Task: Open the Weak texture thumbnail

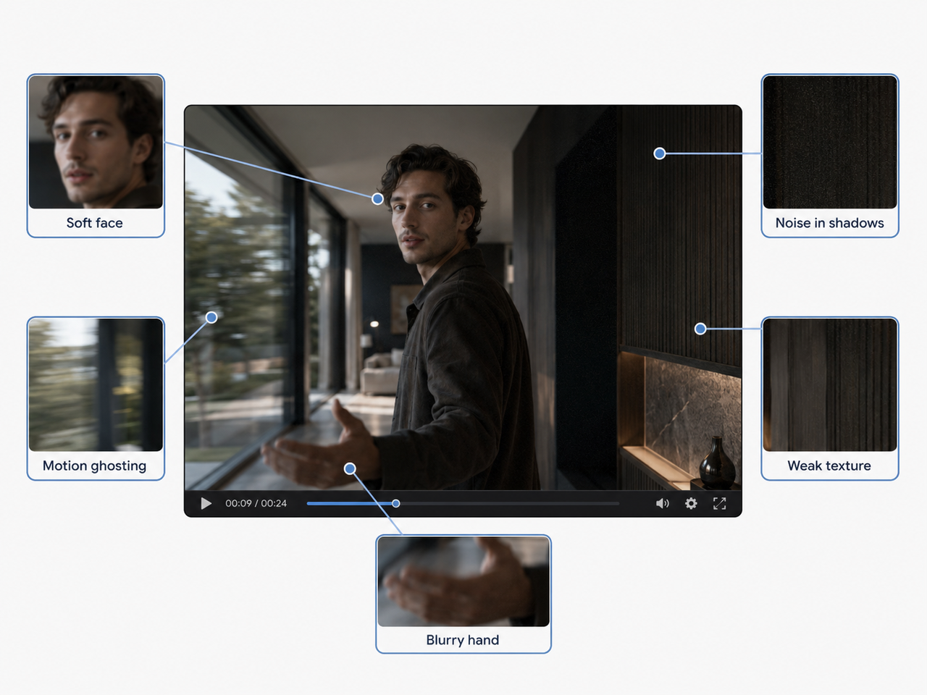Action: [830, 384]
